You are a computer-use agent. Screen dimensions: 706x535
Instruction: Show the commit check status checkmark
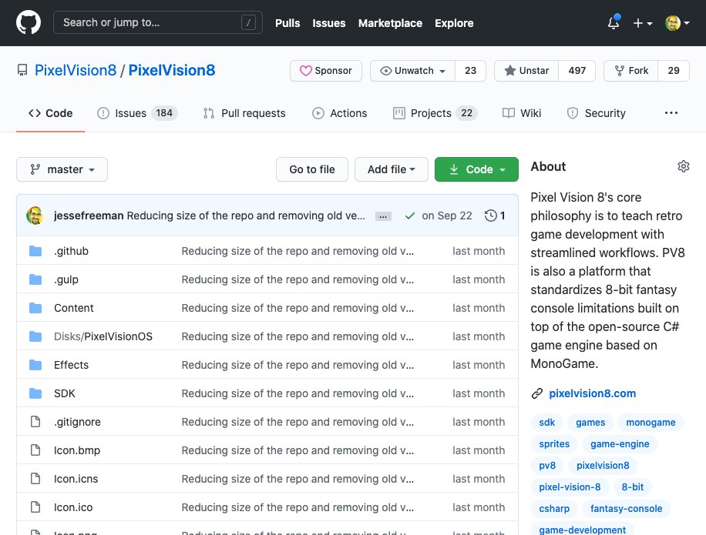click(x=410, y=216)
